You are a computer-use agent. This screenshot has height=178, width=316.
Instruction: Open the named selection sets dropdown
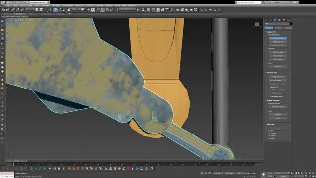(127, 9)
